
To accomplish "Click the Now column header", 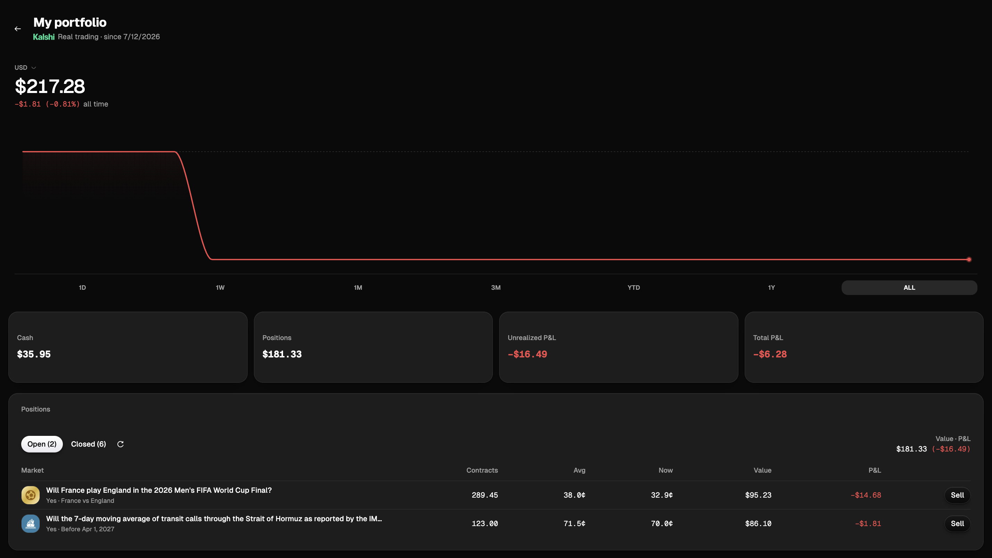I will point(666,470).
